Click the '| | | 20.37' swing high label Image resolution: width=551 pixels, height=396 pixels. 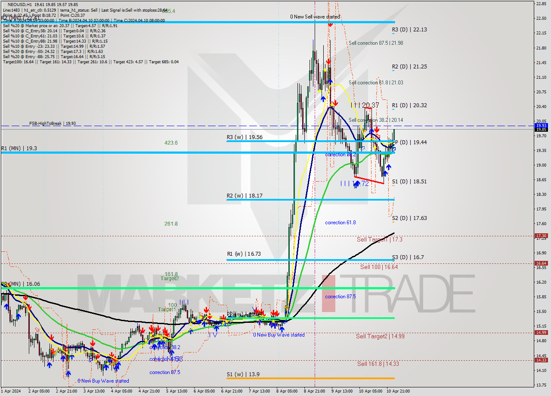(x=365, y=105)
